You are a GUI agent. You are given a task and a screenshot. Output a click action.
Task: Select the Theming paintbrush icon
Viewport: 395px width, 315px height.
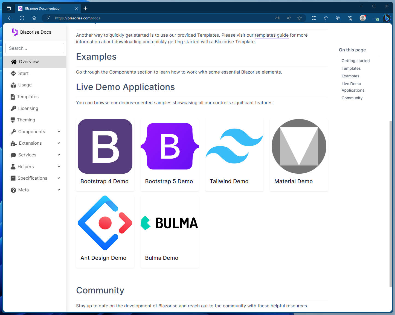13,120
